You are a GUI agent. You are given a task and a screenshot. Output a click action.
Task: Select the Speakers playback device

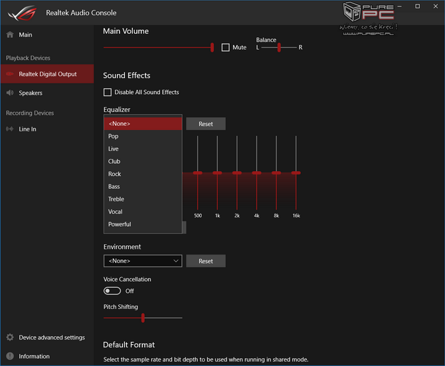coord(47,93)
